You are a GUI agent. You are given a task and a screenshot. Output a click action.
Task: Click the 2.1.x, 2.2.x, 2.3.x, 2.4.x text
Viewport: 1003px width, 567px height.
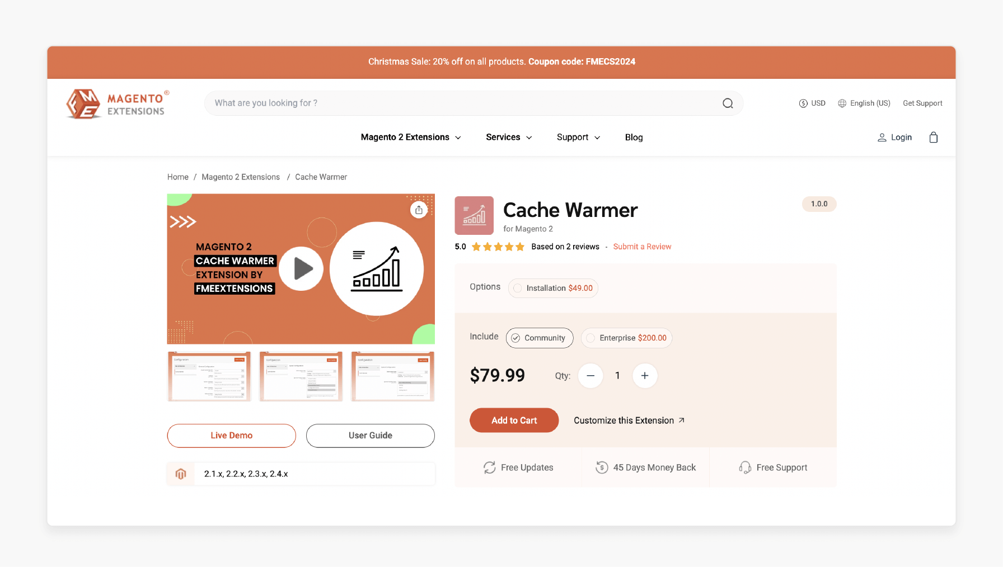[x=246, y=474]
